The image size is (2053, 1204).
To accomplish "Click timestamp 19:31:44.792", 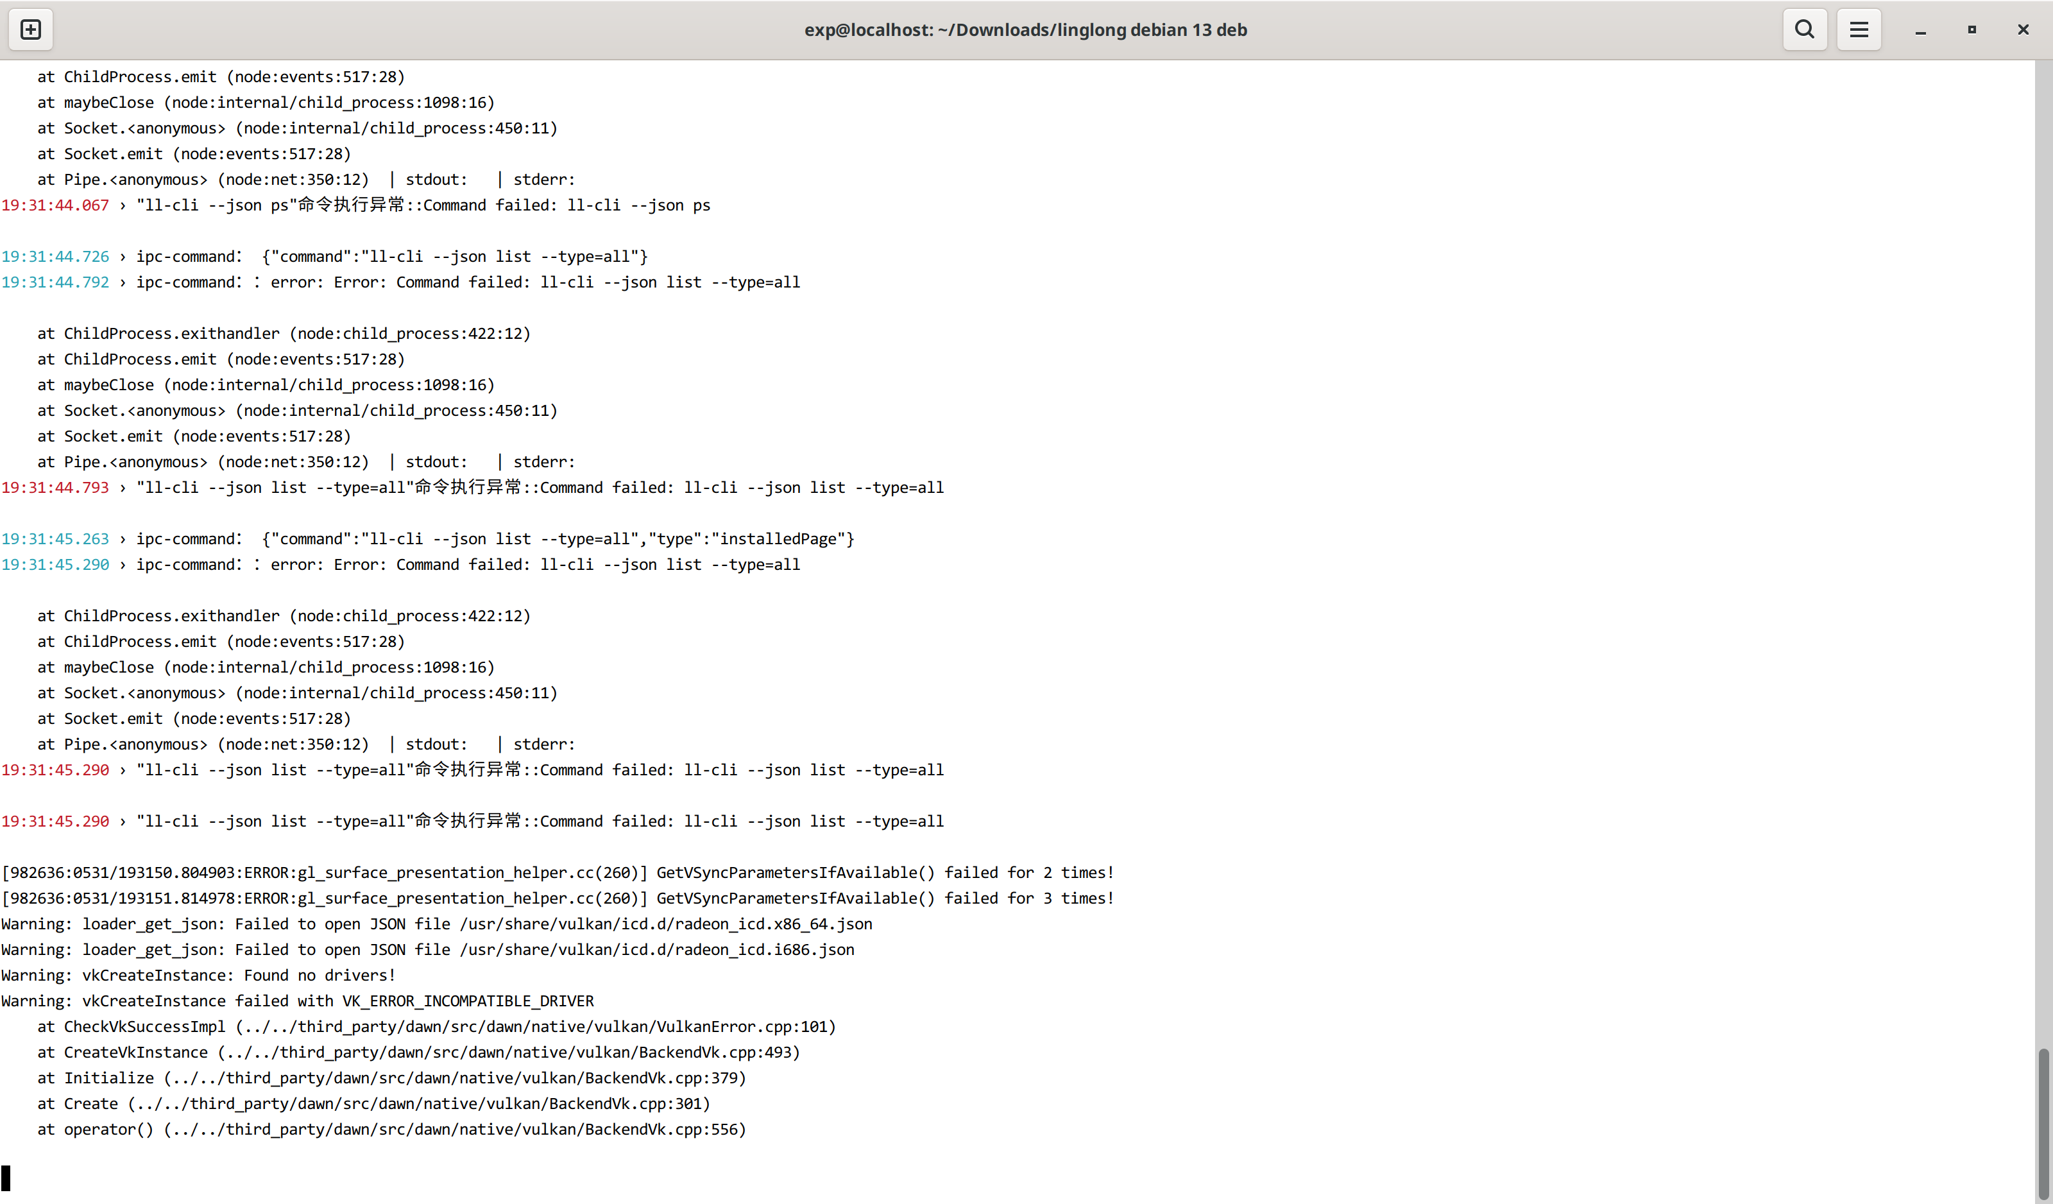I will point(55,282).
